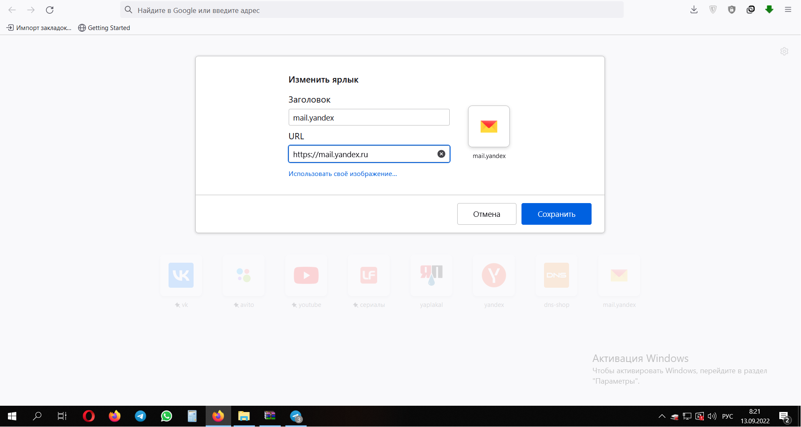Open pinned Telegram on the taskbar
Screen dimensions: 801x427
click(141, 416)
